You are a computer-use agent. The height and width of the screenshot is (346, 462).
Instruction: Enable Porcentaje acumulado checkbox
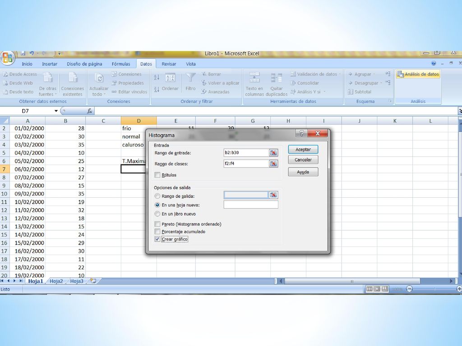[157, 232]
